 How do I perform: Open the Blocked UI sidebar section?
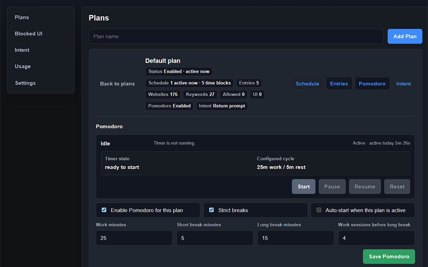(x=28, y=34)
